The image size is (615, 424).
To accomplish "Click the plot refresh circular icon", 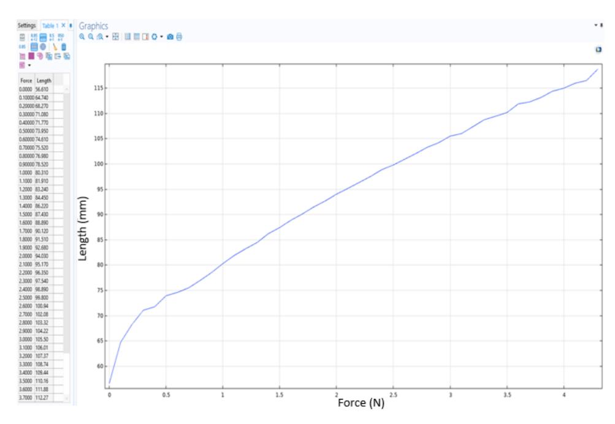I will pyautogui.click(x=154, y=37).
